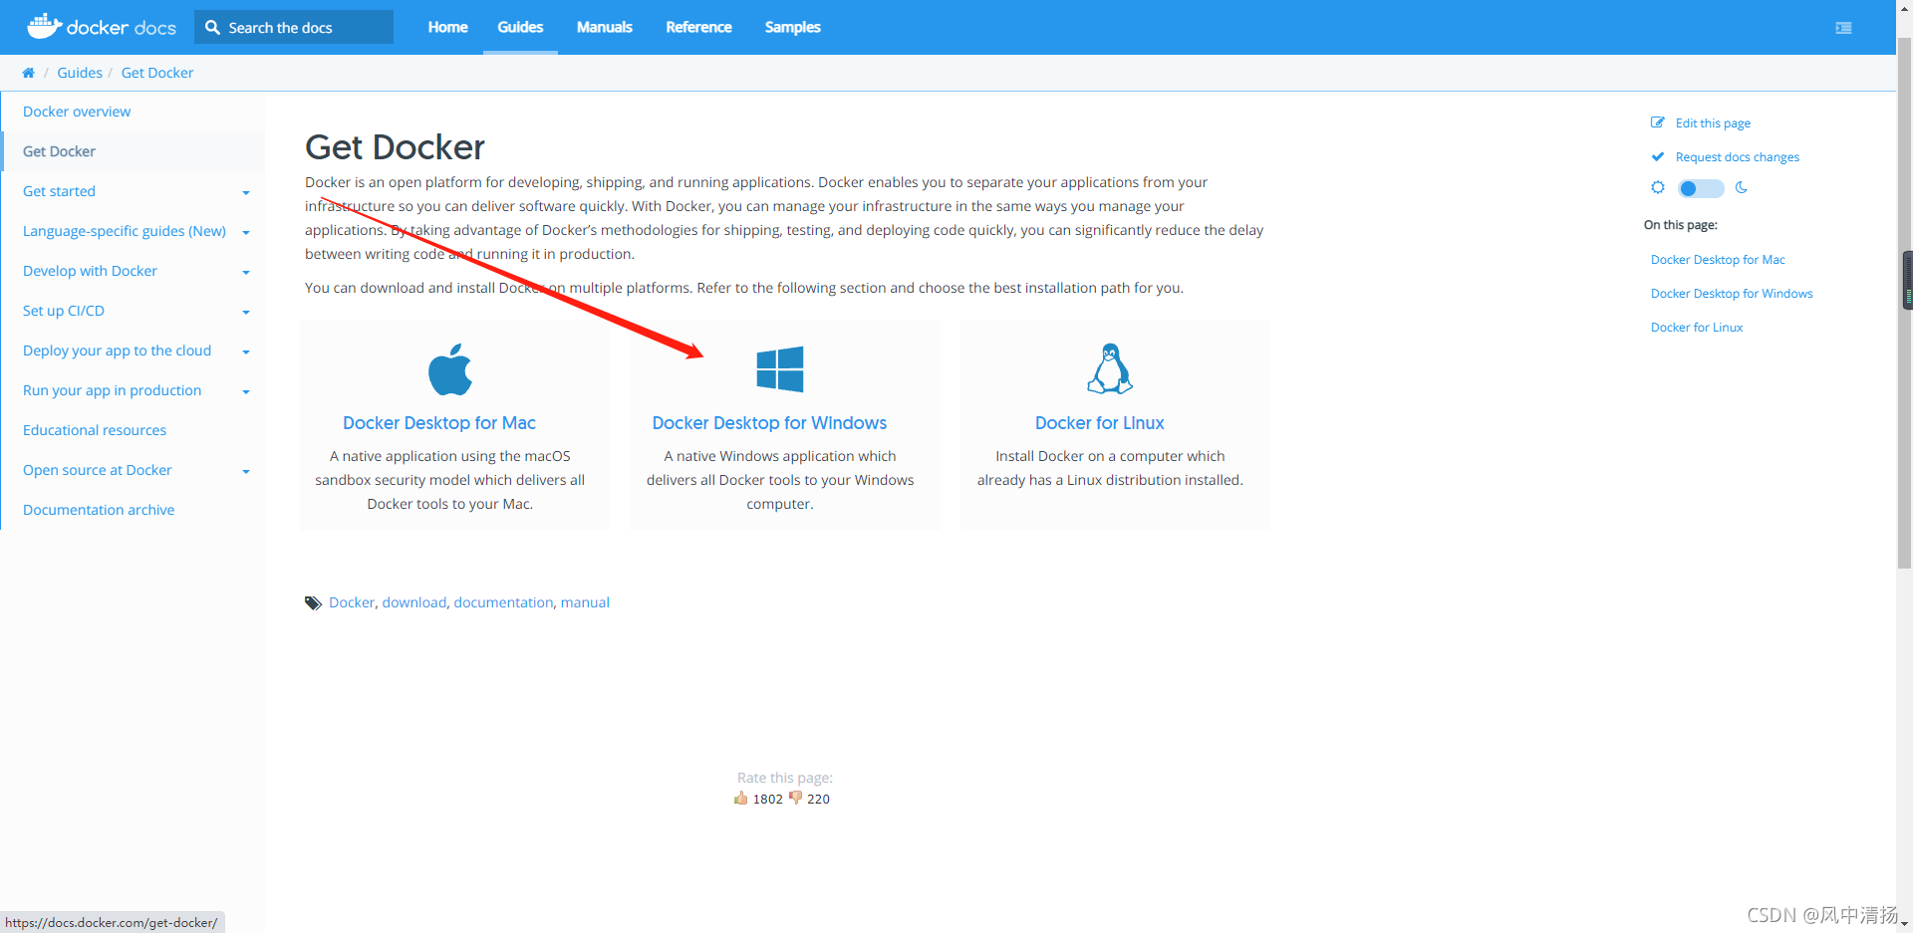
Task: Open the Guides tab
Action: [520, 27]
